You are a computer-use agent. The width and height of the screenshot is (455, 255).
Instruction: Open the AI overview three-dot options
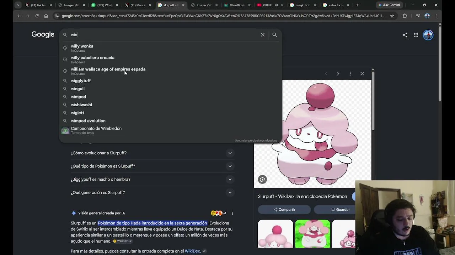tap(232, 213)
